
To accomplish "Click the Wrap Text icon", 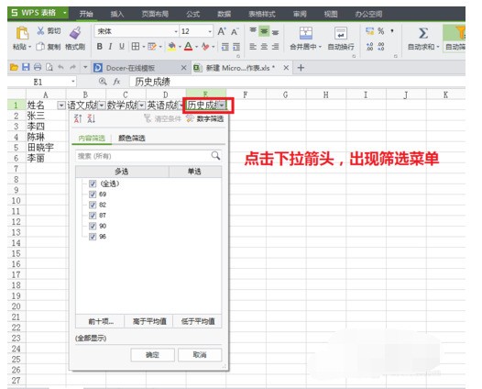I will [x=341, y=33].
